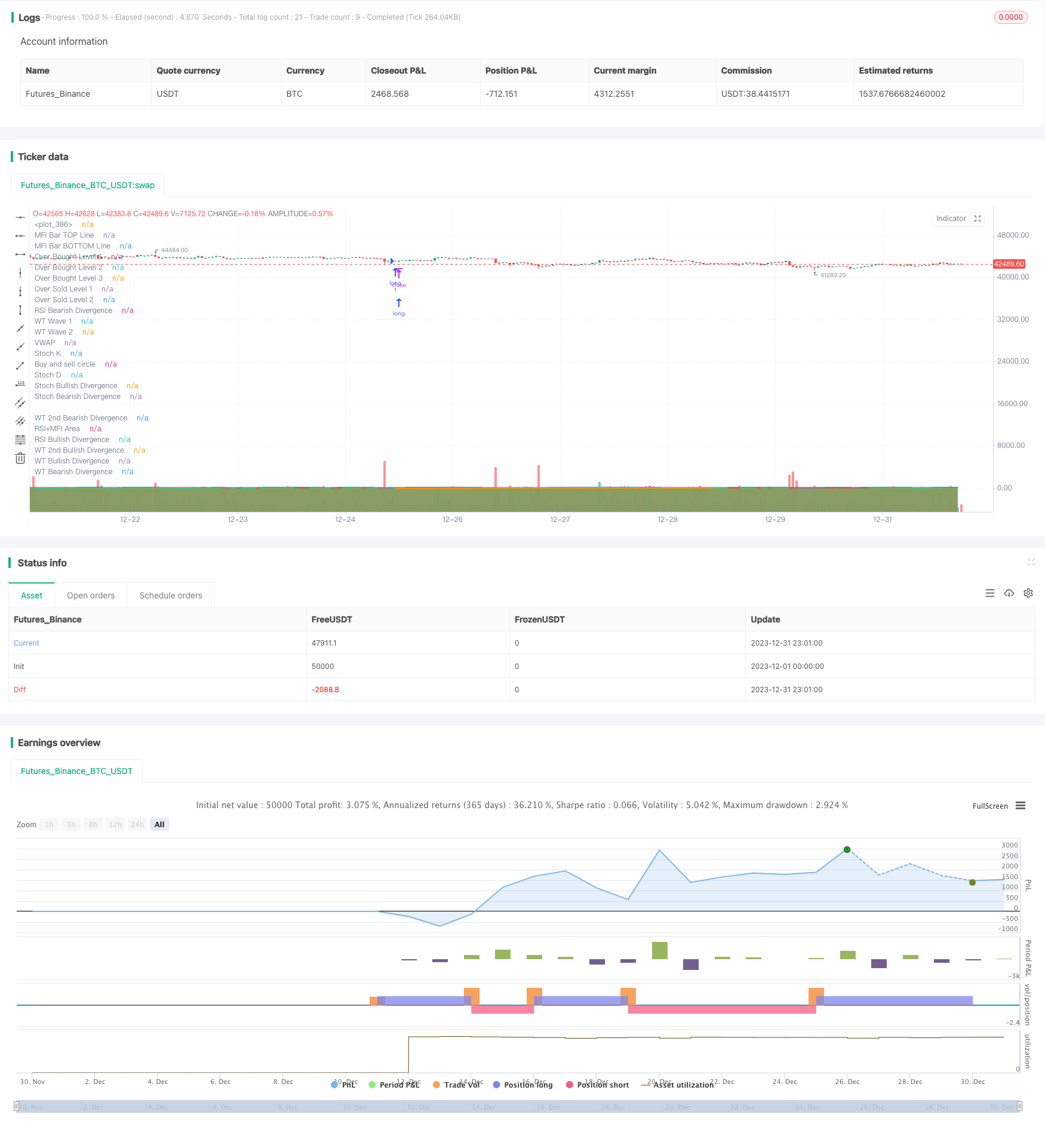This screenshot has width=1045, height=1130.
Task: Collapse the Status info panel
Action: pos(1031,562)
